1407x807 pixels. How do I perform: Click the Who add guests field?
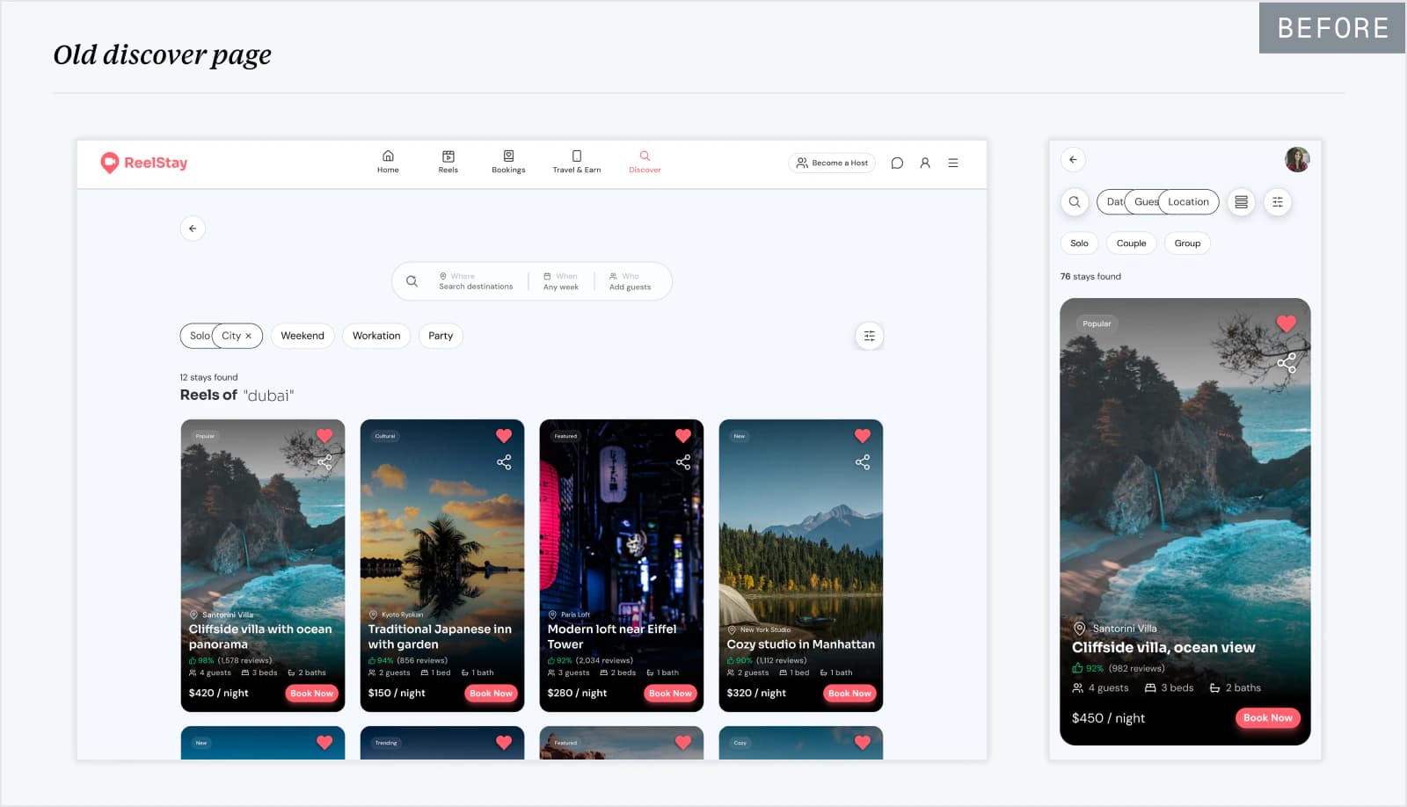[x=631, y=281]
